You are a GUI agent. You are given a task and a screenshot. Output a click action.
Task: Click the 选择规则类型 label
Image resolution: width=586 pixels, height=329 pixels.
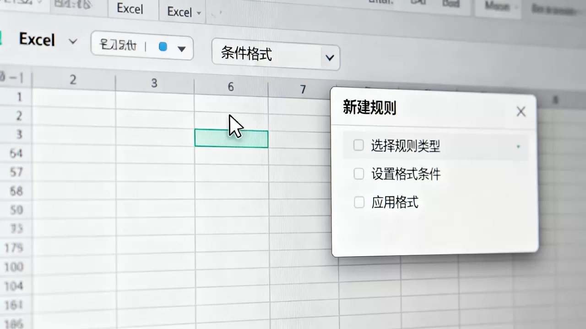(406, 146)
